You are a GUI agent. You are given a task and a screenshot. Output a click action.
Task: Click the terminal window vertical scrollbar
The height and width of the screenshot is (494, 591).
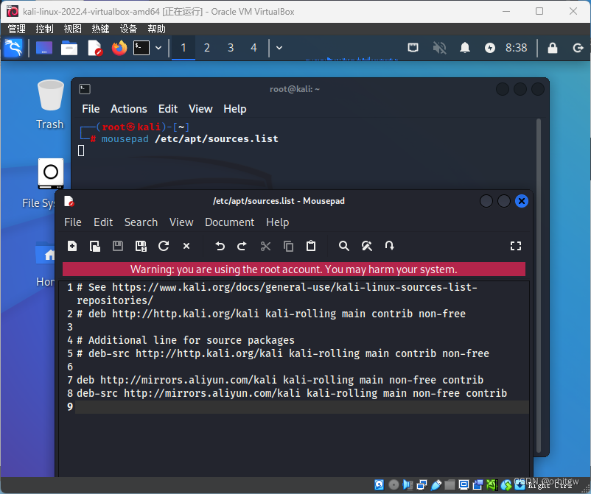539,286
